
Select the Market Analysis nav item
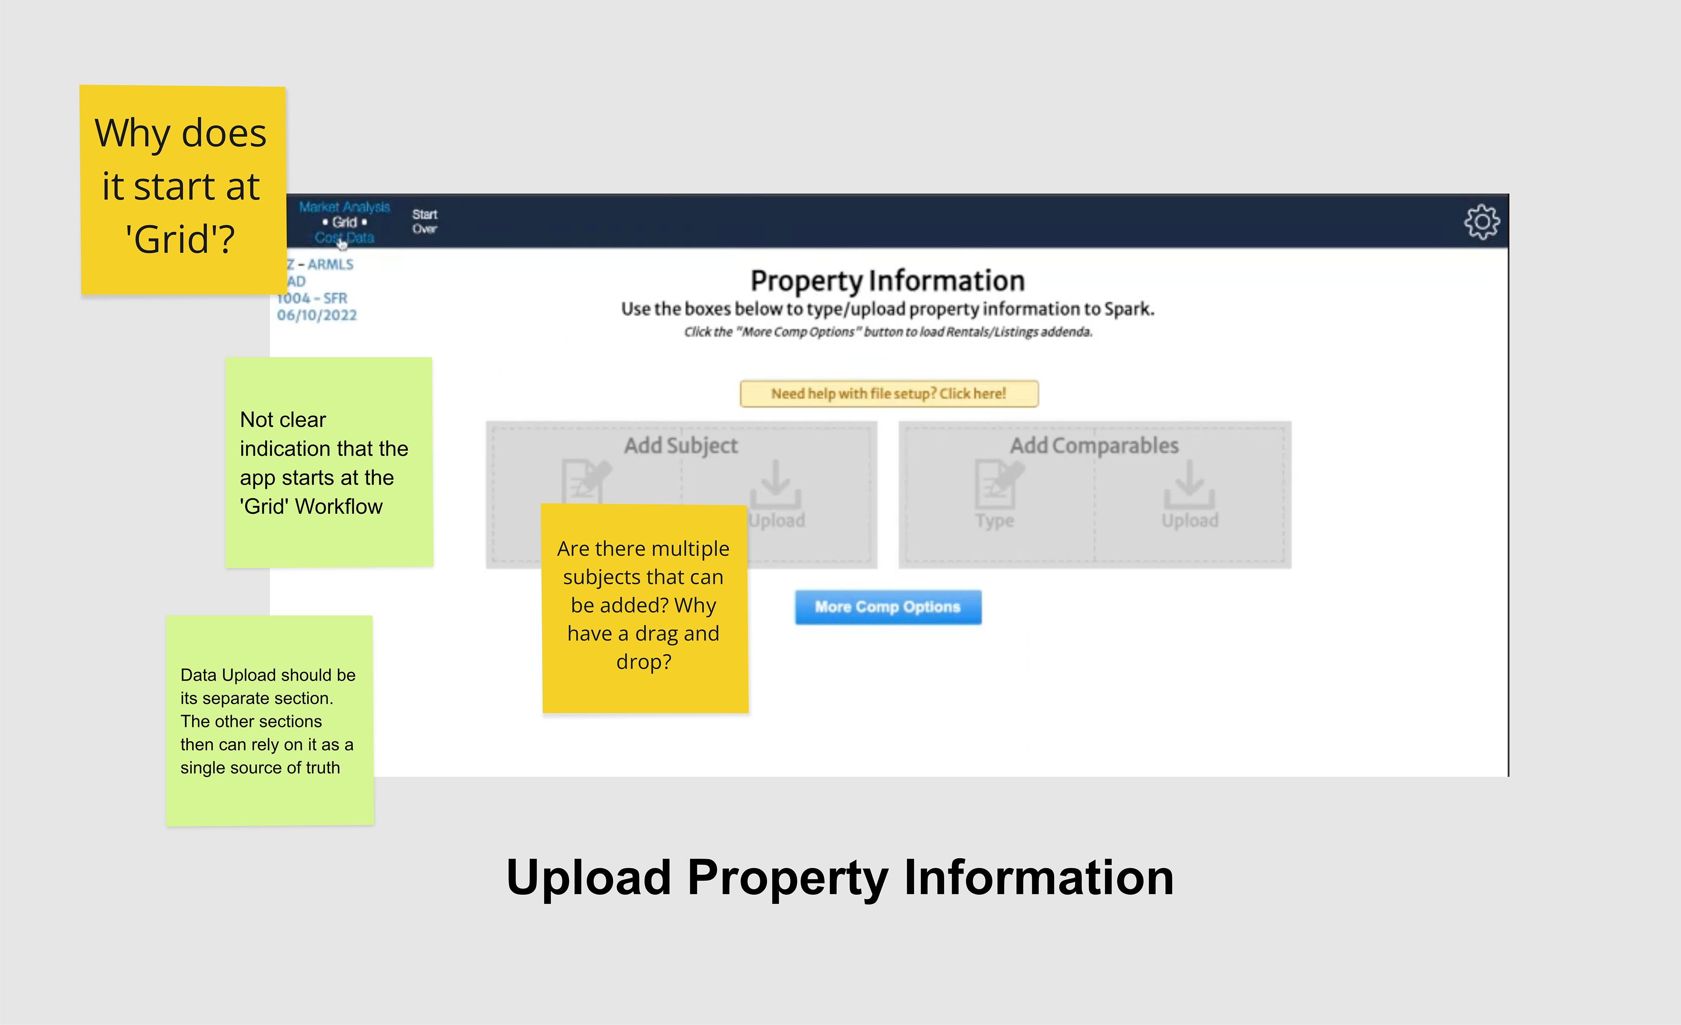(345, 207)
